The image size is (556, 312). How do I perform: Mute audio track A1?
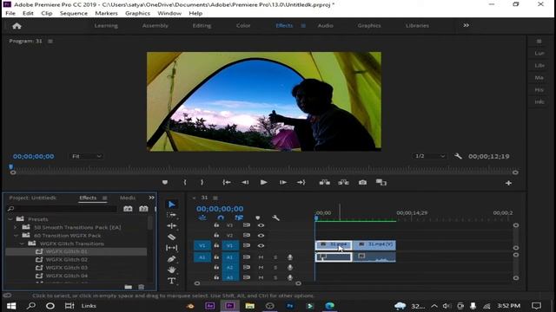[261, 257]
